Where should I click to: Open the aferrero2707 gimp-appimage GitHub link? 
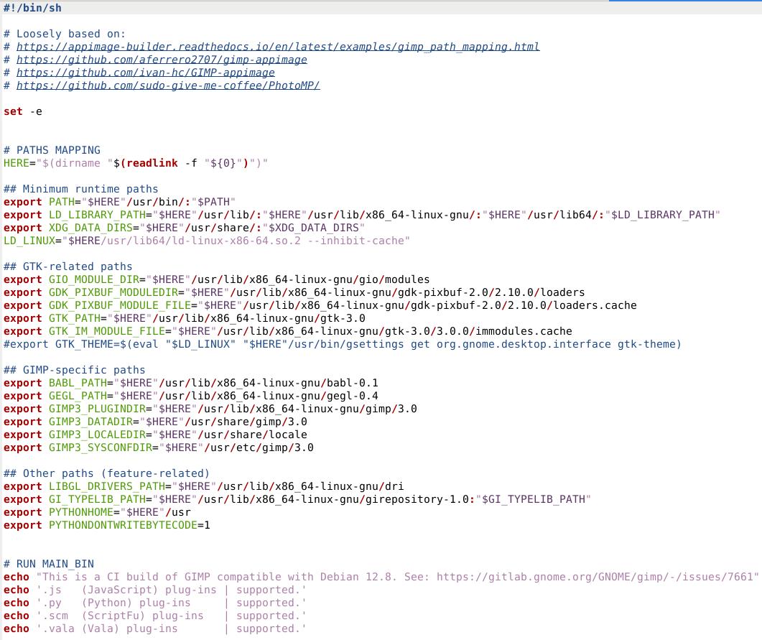pos(162,60)
